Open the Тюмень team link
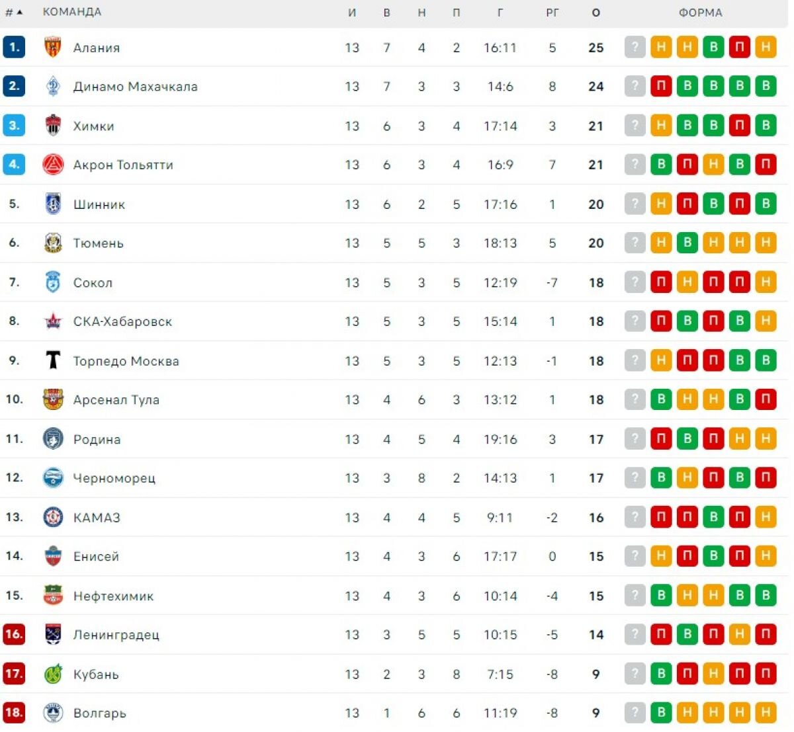The width and height of the screenshot is (794, 732). (x=98, y=243)
